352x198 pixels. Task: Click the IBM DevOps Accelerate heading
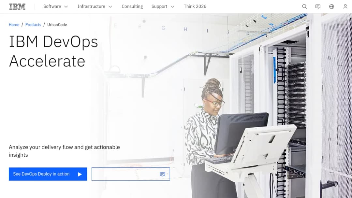[53, 51]
